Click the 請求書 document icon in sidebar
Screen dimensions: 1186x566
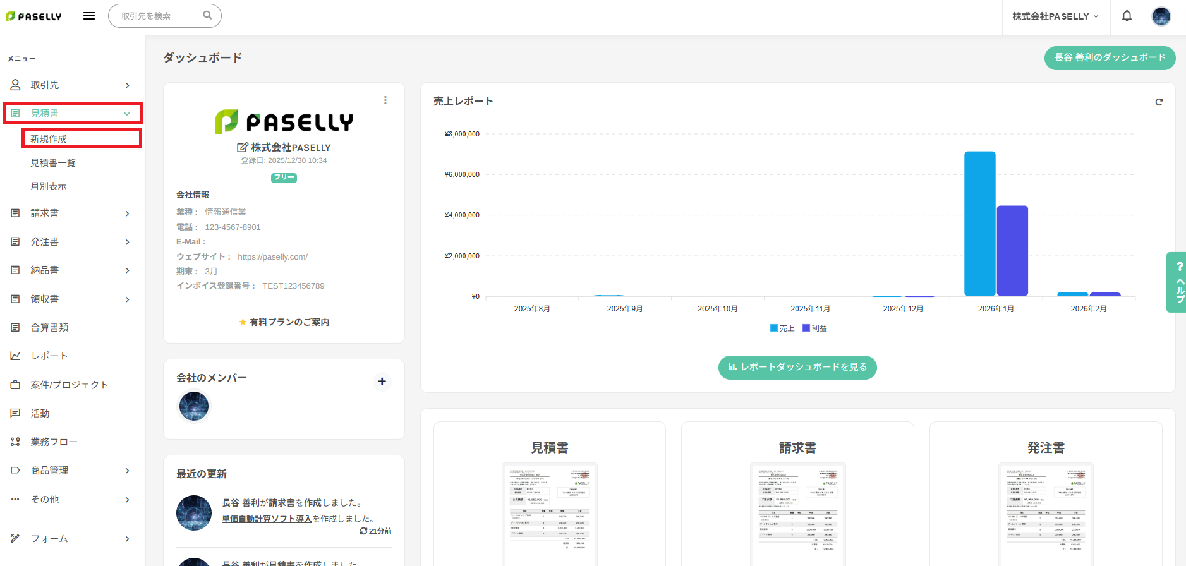click(15, 214)
